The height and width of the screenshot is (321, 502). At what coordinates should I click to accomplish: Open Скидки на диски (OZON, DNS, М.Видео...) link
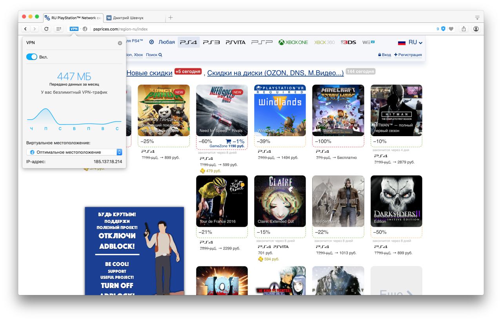pyautogui.click(x=275, y=73)
